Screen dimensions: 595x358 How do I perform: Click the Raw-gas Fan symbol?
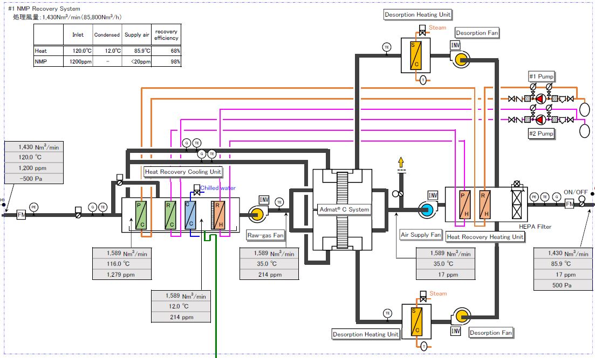point(257,213)
